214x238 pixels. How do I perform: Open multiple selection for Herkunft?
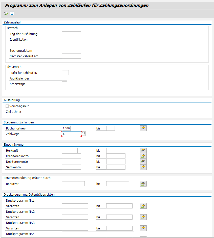tap(143, 150)
